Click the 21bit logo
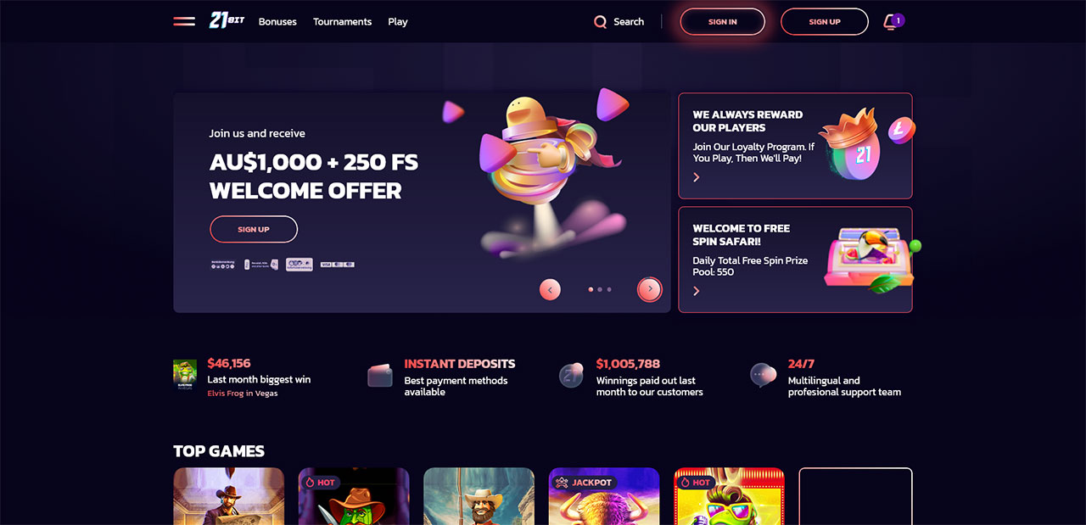The width and height of the screenshot is (1086, 525). coord(227,21)
